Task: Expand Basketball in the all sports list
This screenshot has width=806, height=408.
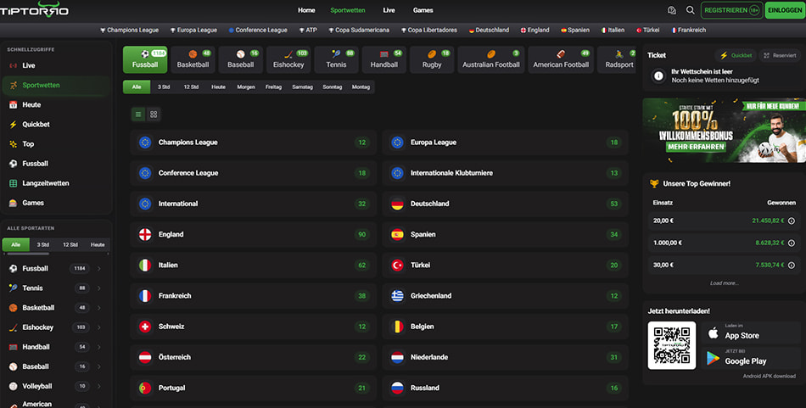Action: (99, 308)
